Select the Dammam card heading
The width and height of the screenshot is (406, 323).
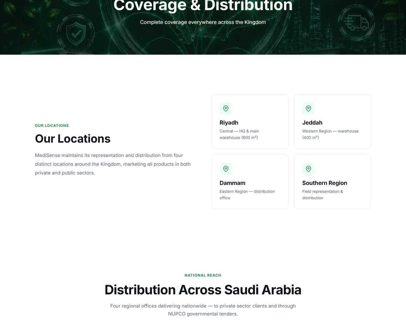[233, 183]
